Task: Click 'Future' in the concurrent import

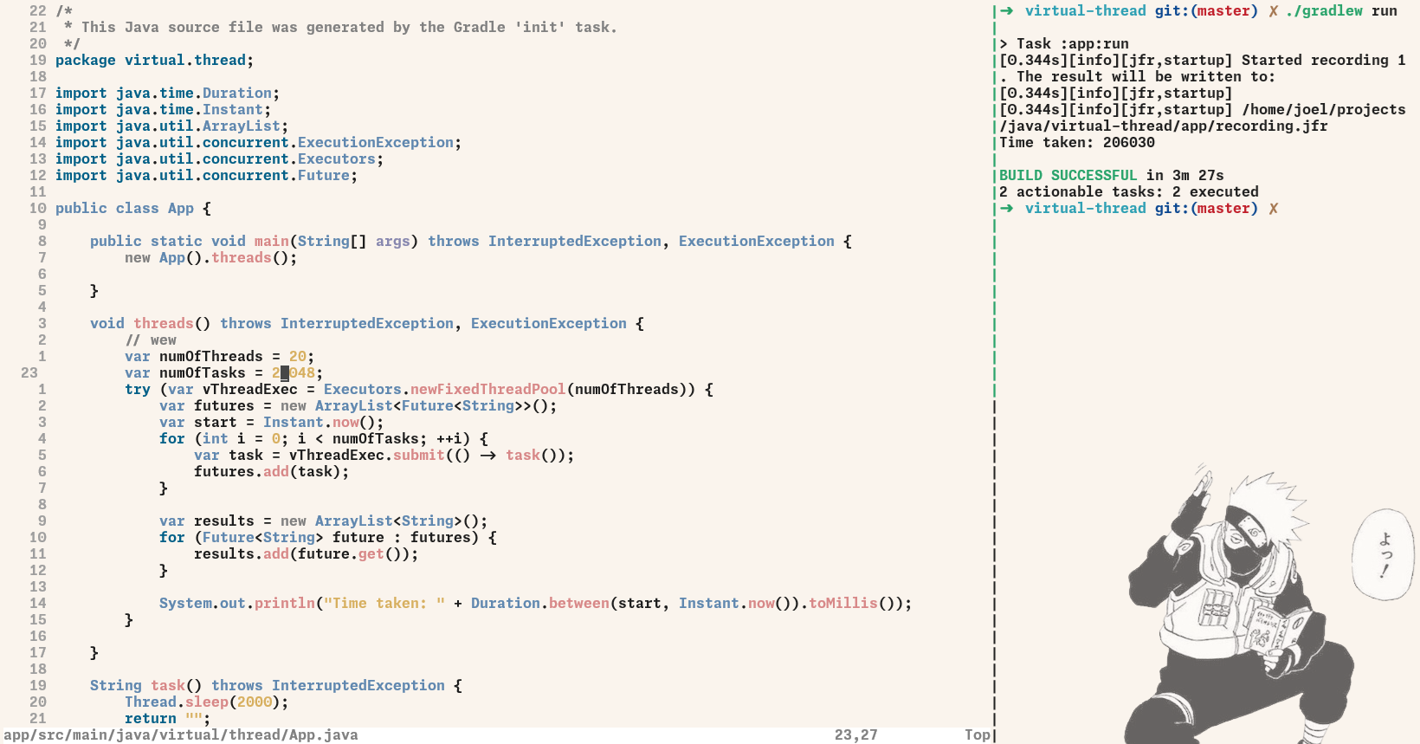Action: pyautogui.click(x=324, y=175)
